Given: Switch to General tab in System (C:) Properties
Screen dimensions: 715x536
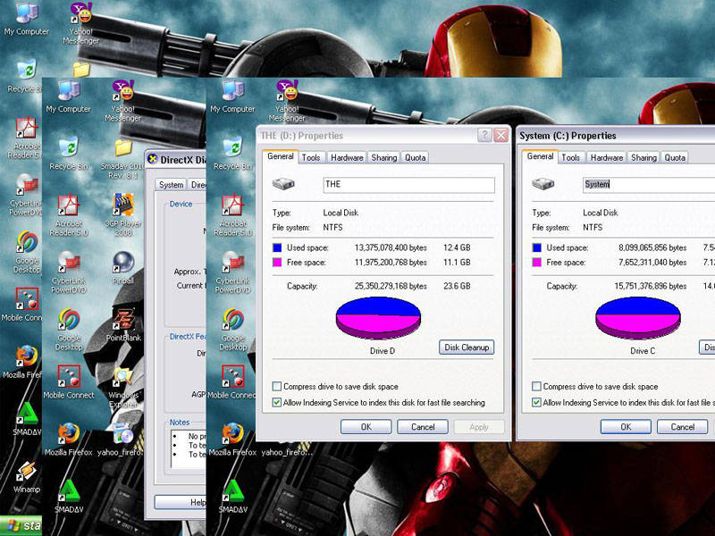Looking at the screenshot, I should 540,156.
